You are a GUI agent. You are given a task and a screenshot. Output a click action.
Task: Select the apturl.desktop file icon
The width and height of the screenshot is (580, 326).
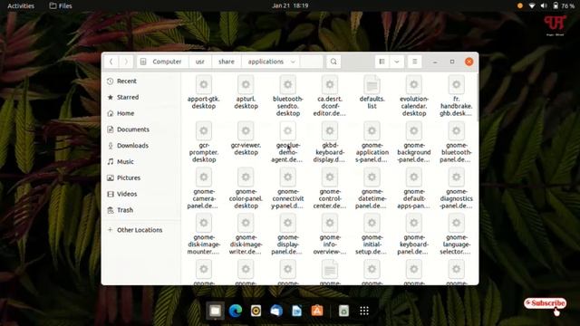click(x=246, y=84)
